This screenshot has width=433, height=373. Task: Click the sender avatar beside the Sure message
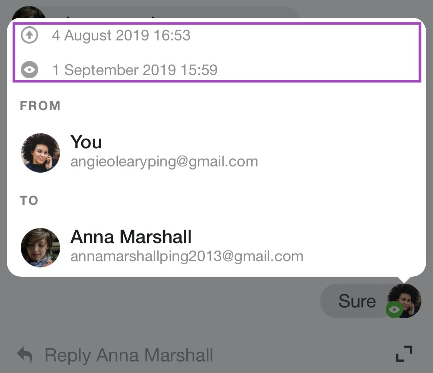click(404, 301)
